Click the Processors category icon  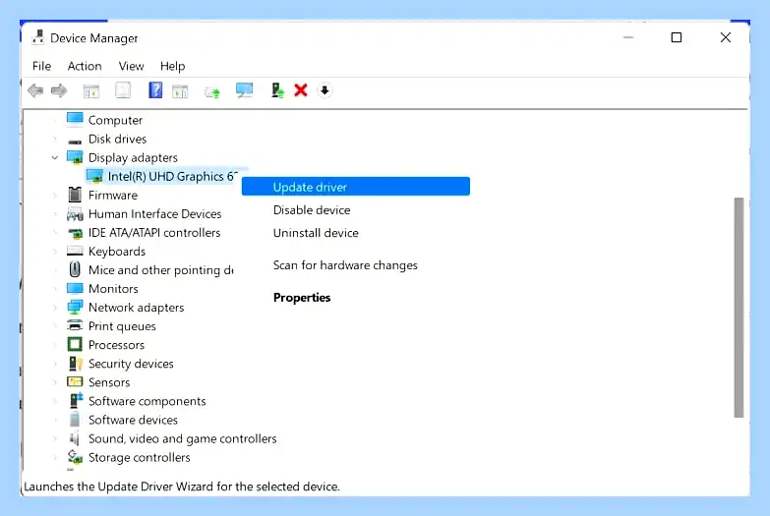coord(75,344)
